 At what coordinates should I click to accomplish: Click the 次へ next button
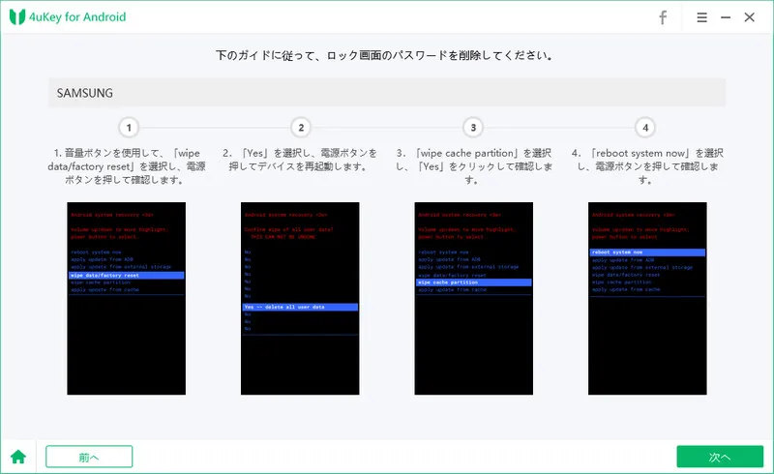[x=720, y=457]
